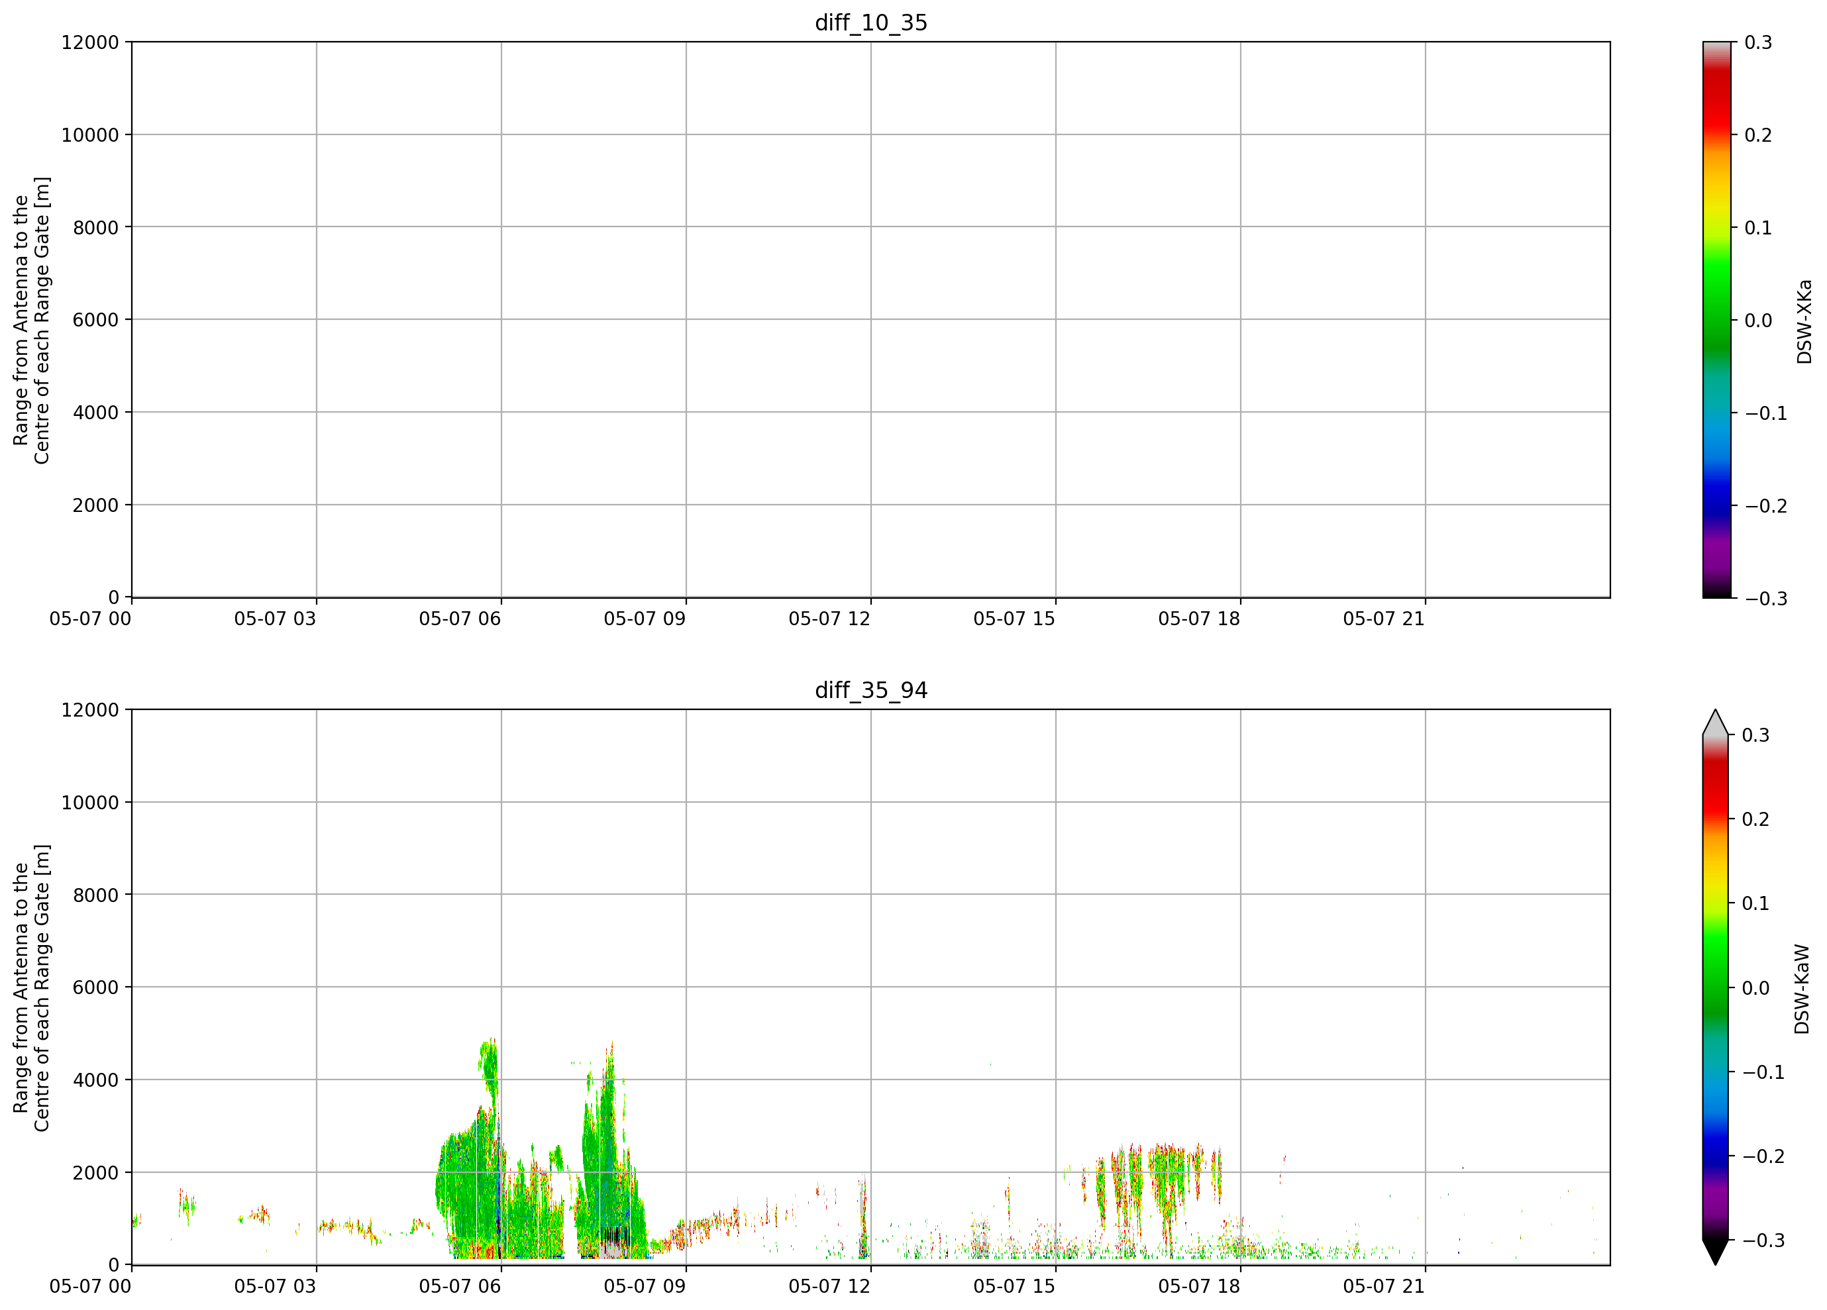Click the 0.3 tick on the DSW-XKa colorbar

[1759, 42]
